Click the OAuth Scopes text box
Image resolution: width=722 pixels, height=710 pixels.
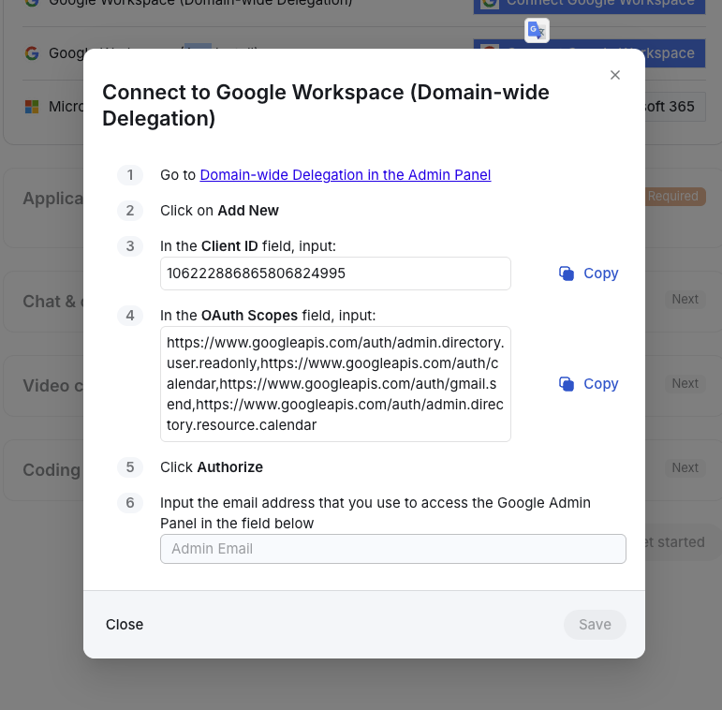pos(335,384)
